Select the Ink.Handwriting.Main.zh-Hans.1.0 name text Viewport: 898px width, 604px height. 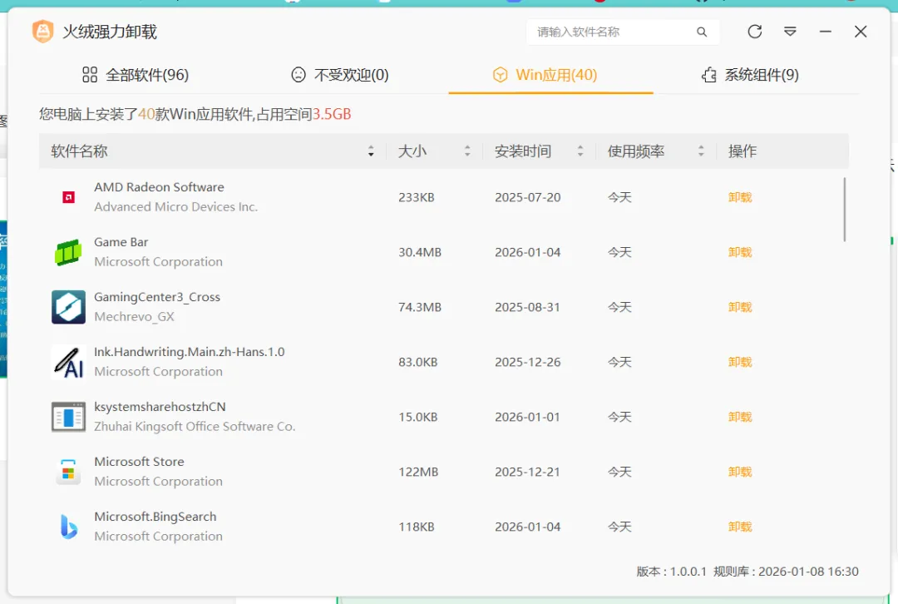click(x=189, y=352)
